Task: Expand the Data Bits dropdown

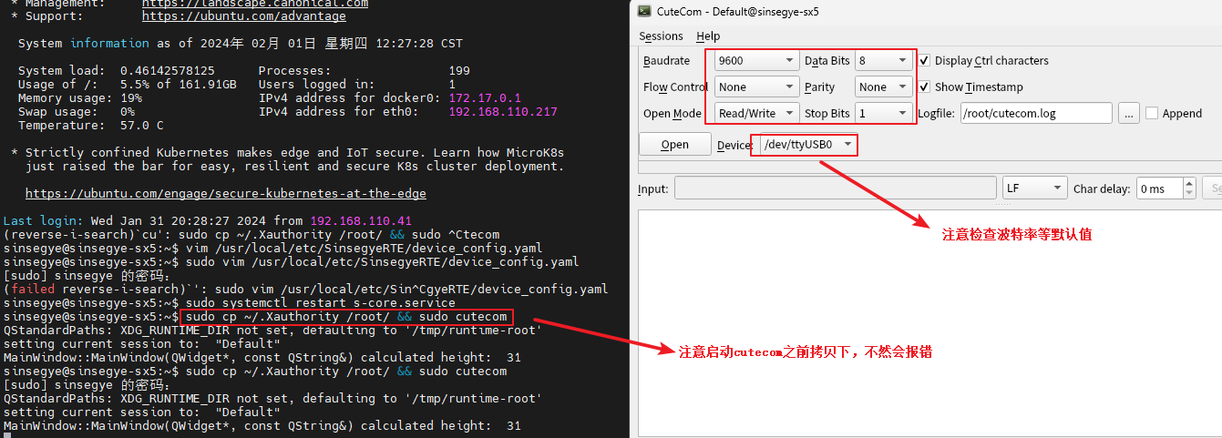Action: tap(883, 61)
